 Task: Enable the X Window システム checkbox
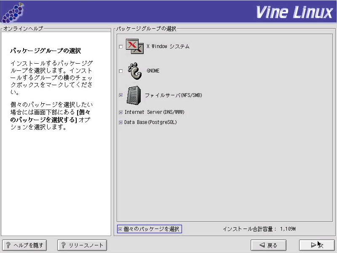tap(121, 47)
